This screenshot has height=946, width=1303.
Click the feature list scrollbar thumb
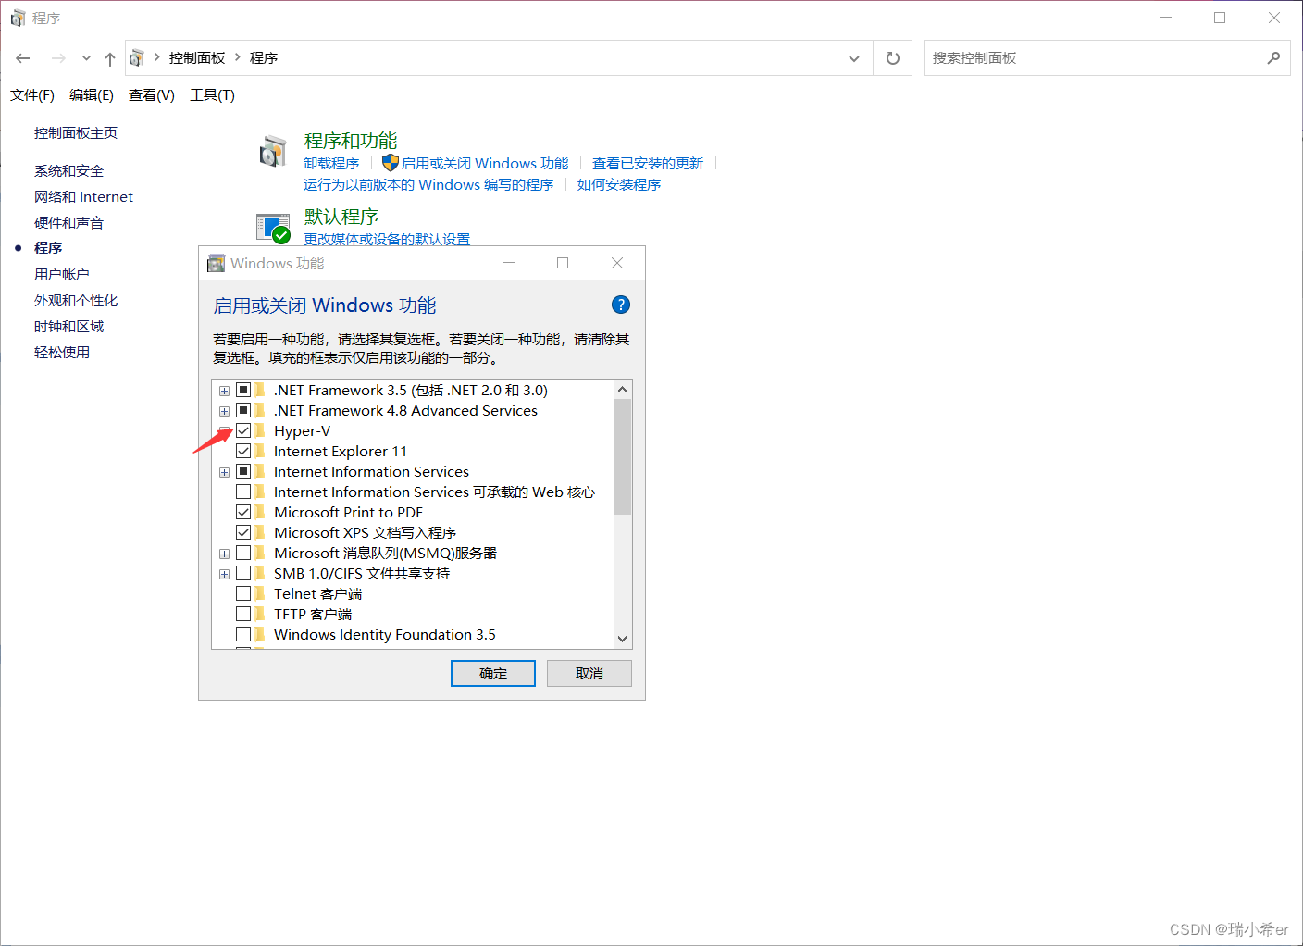coord(622,456)
